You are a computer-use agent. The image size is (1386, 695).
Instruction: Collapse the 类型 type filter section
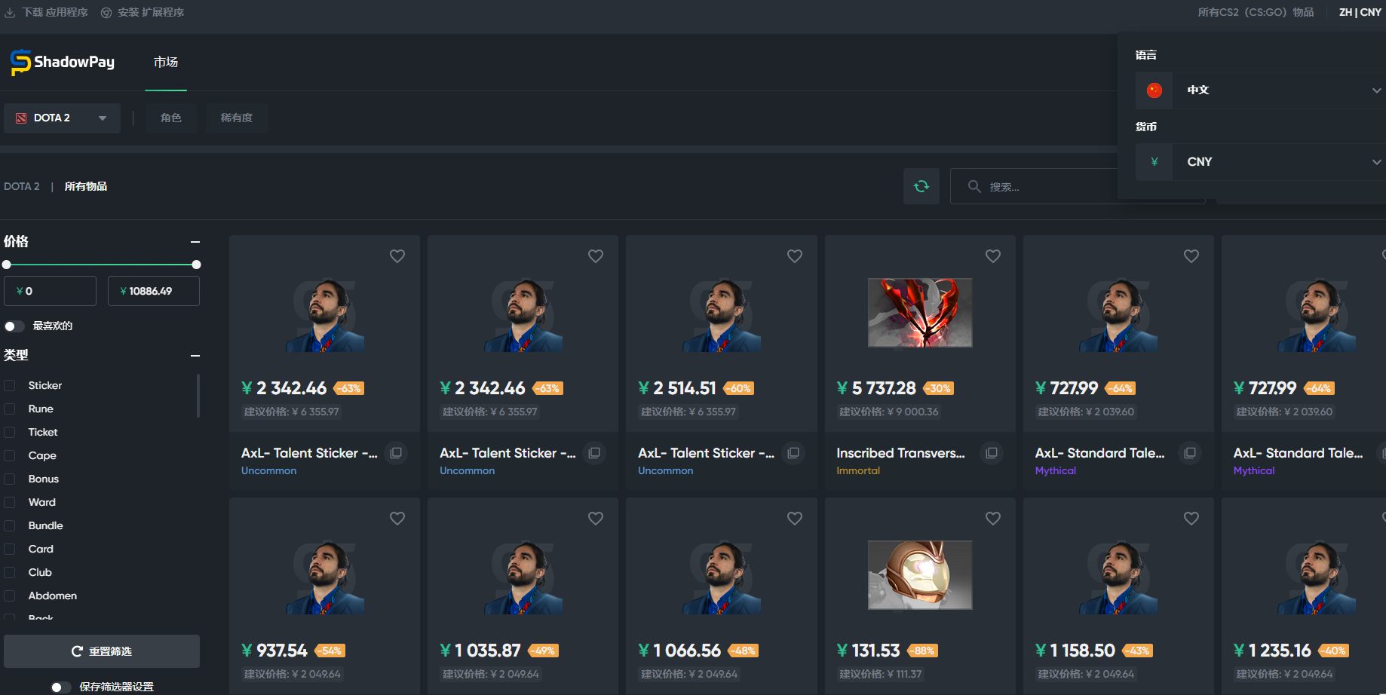click(x=195, y=356)
